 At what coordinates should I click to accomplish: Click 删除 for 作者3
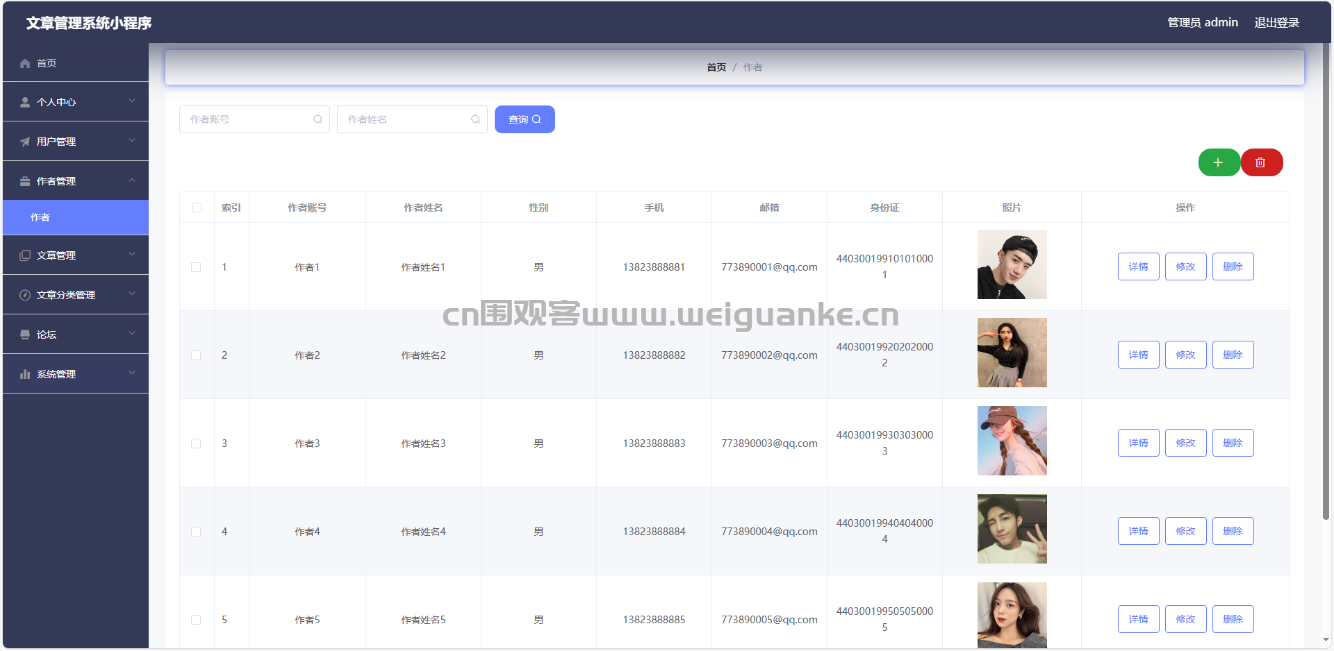(1233, 443)
